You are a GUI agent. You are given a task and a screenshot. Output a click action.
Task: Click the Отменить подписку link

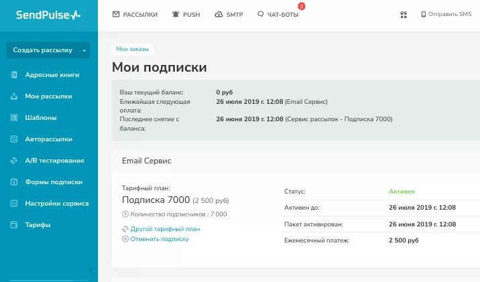point(160,239)
